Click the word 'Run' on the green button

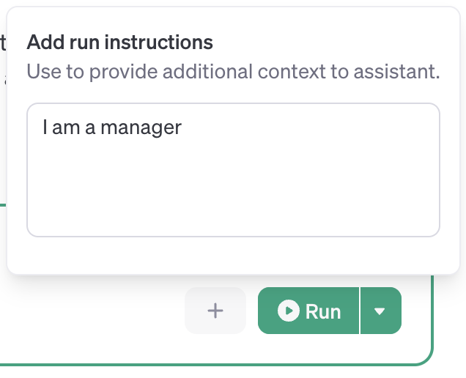pos(323,311)
